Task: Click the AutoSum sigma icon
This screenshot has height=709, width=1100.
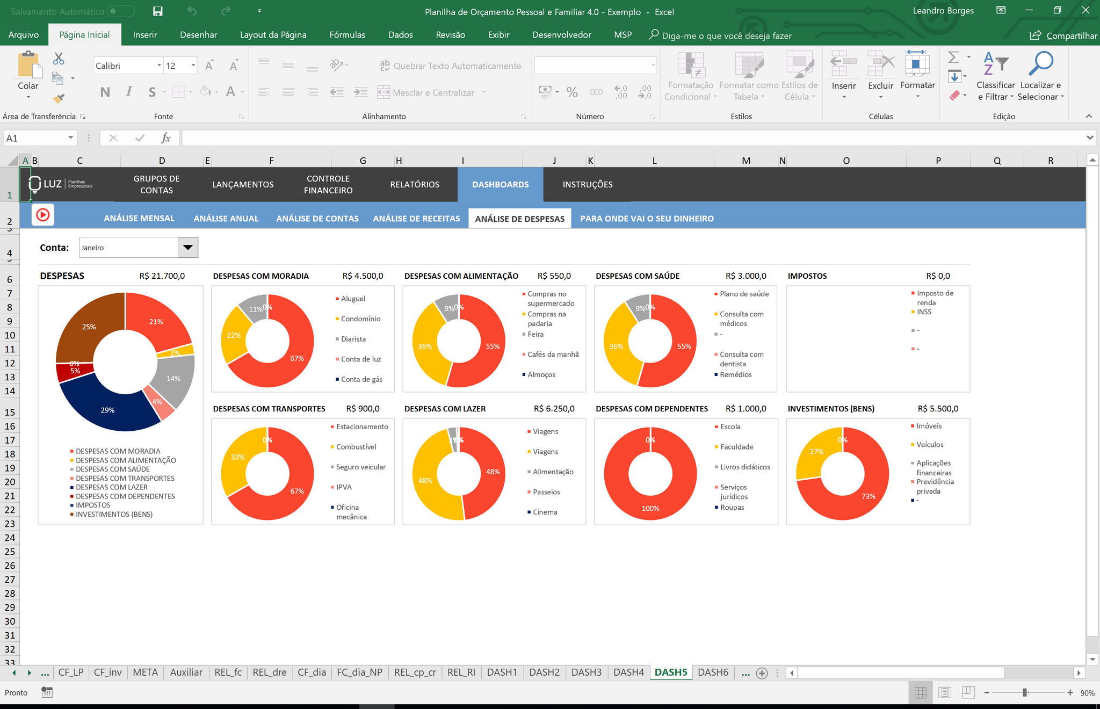Action: 953,57
